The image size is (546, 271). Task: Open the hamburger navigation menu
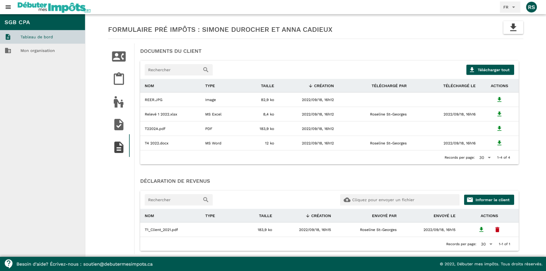click(8, 7)
